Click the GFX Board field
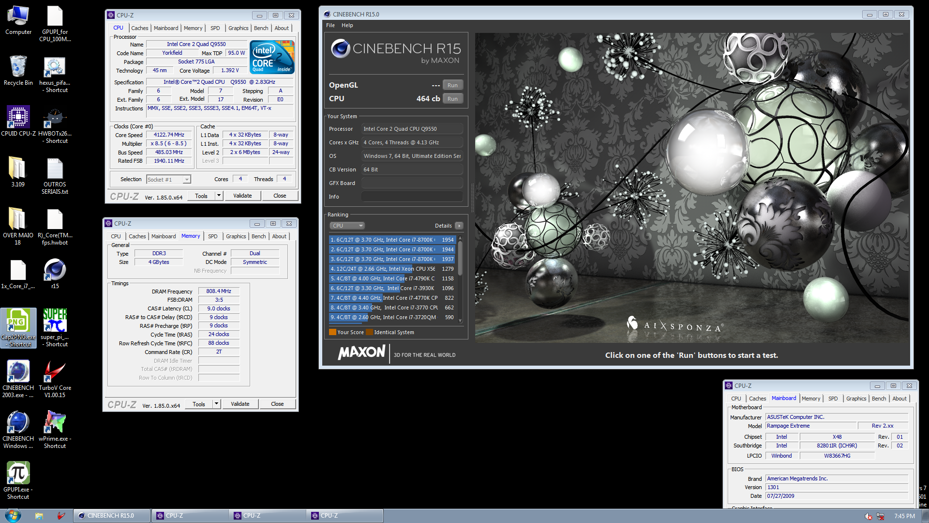The height and width of the screenshot is (523, 929). pyautogui.click(x=412, y=183)
